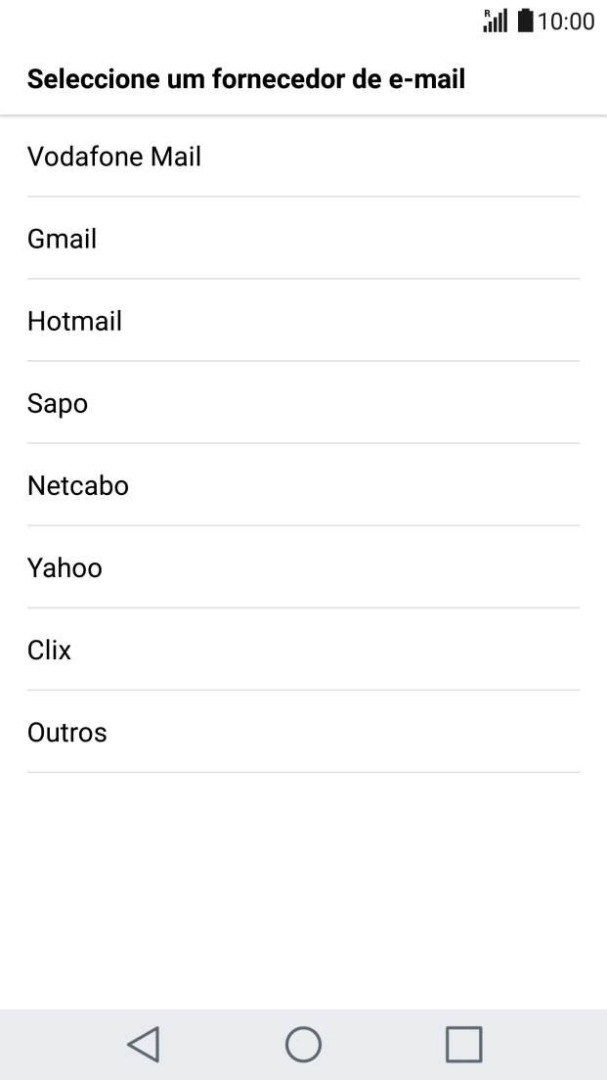Viewport: 607px width, 1080px height.
Task: Tap the 10:00 clock in status bar
Action: (566, 22)
